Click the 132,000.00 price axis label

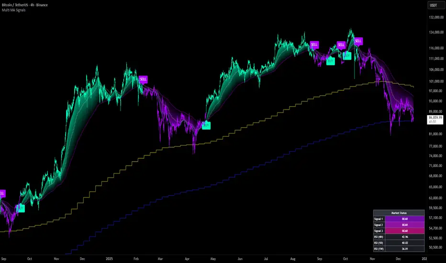click(436, 17)
